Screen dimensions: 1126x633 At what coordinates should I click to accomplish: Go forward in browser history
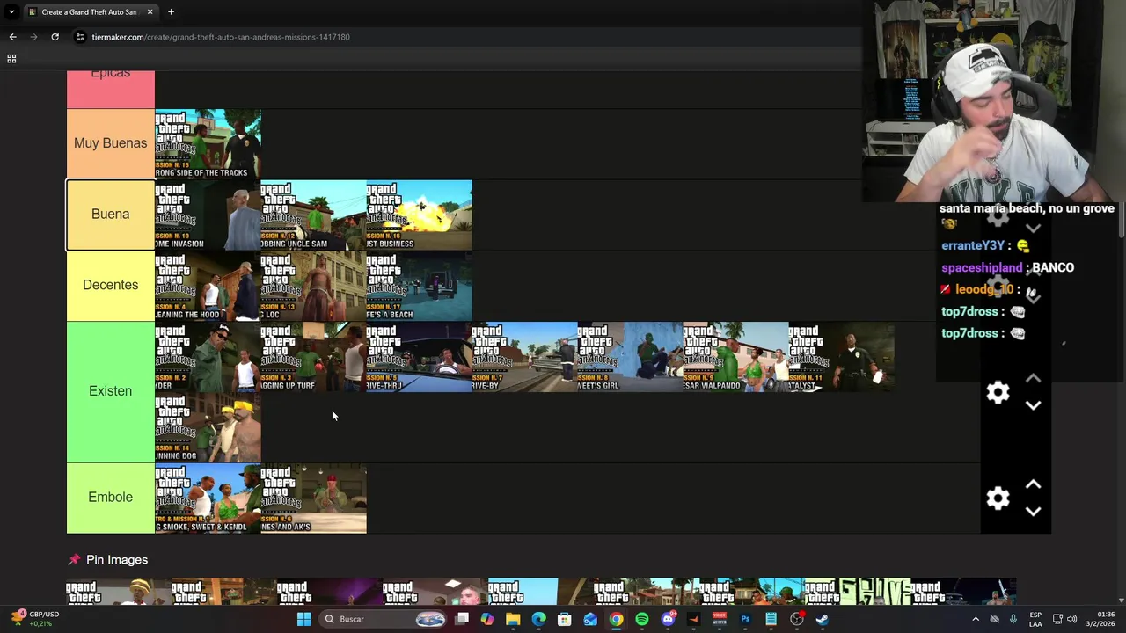tap(33, 37)
